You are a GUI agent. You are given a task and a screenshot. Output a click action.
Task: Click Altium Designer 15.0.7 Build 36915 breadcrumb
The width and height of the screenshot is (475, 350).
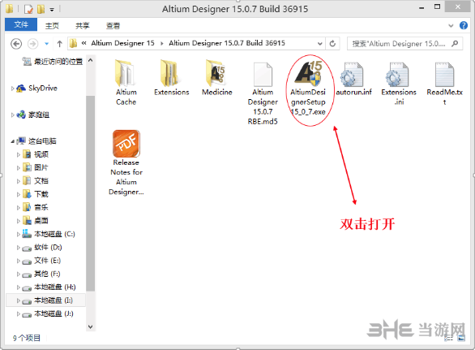[227, 43]
